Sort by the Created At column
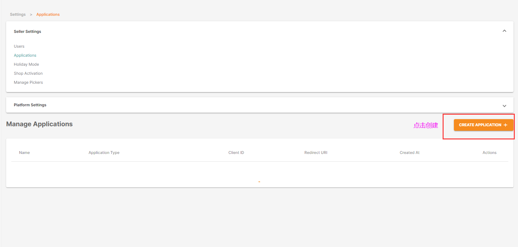518x247 pixels. coord(409,153)
